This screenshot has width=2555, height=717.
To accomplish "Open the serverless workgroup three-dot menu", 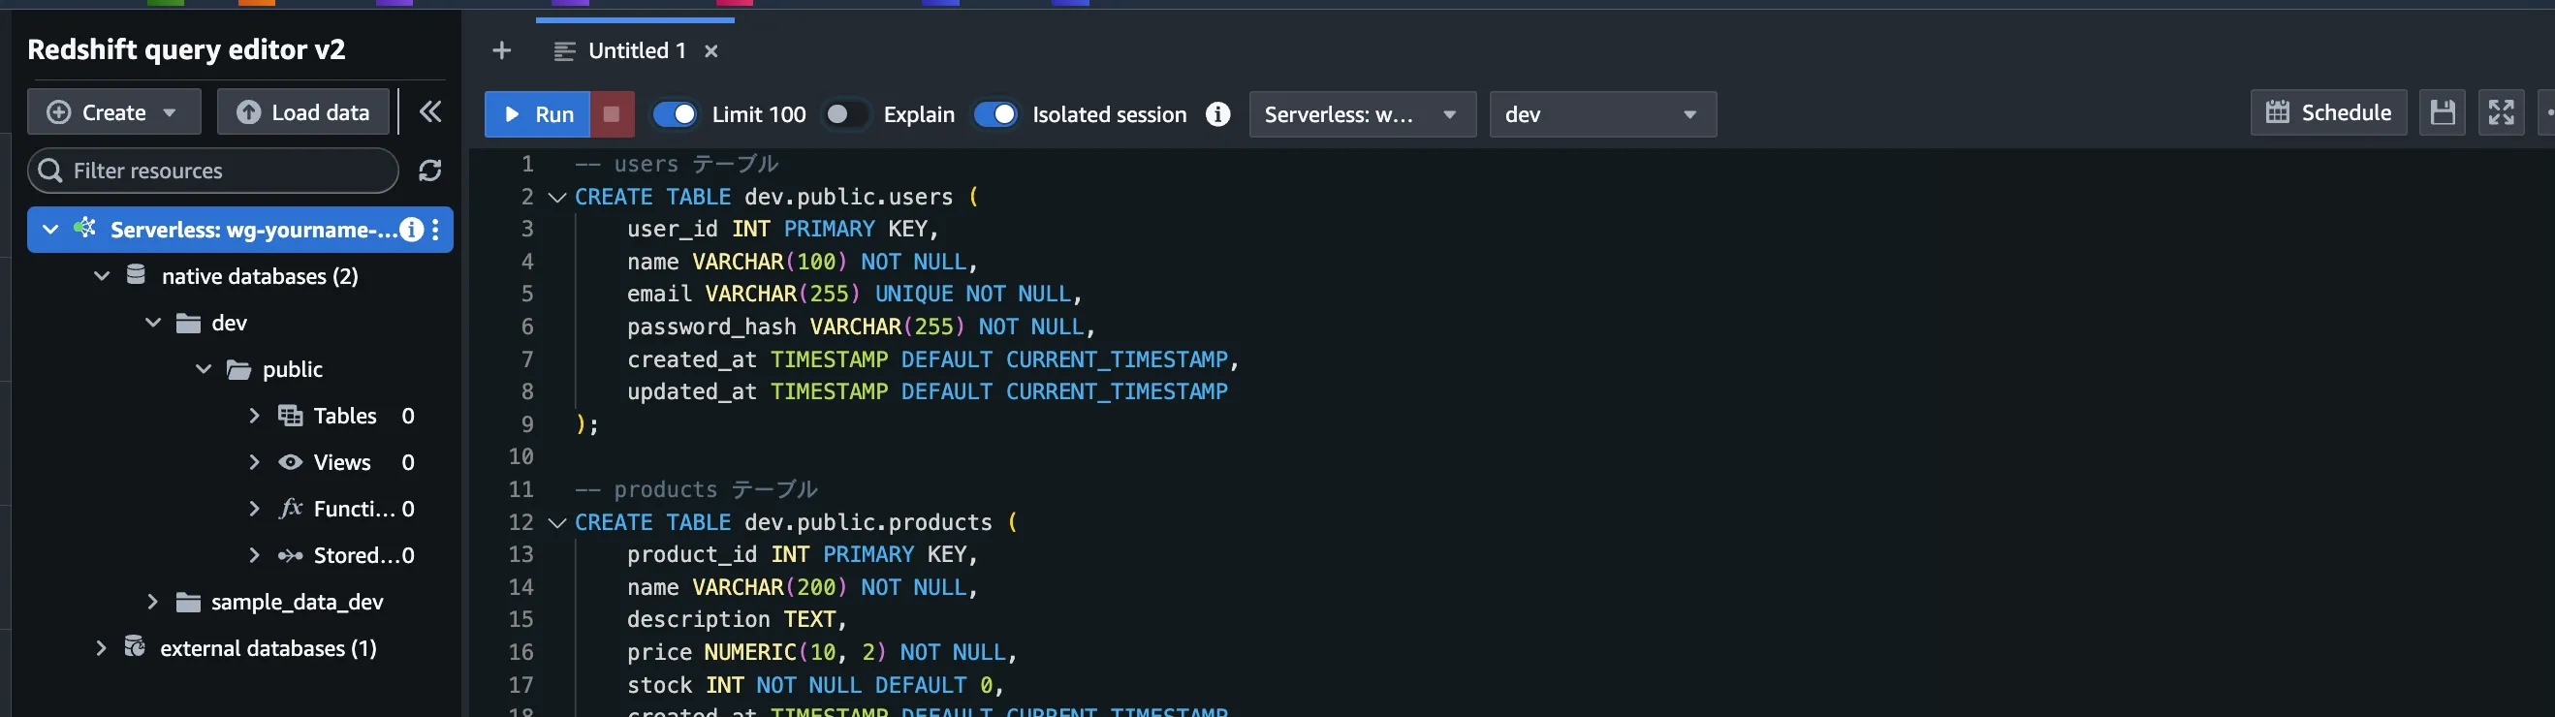I will click(x=435, y=230).
